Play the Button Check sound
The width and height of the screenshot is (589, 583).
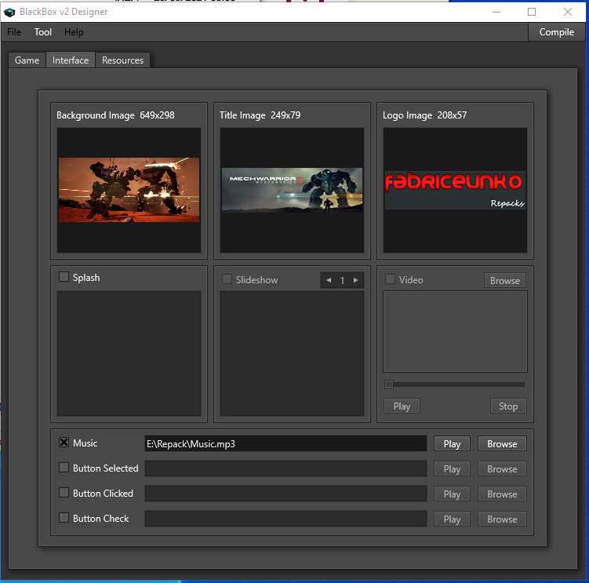click(452, 519)
